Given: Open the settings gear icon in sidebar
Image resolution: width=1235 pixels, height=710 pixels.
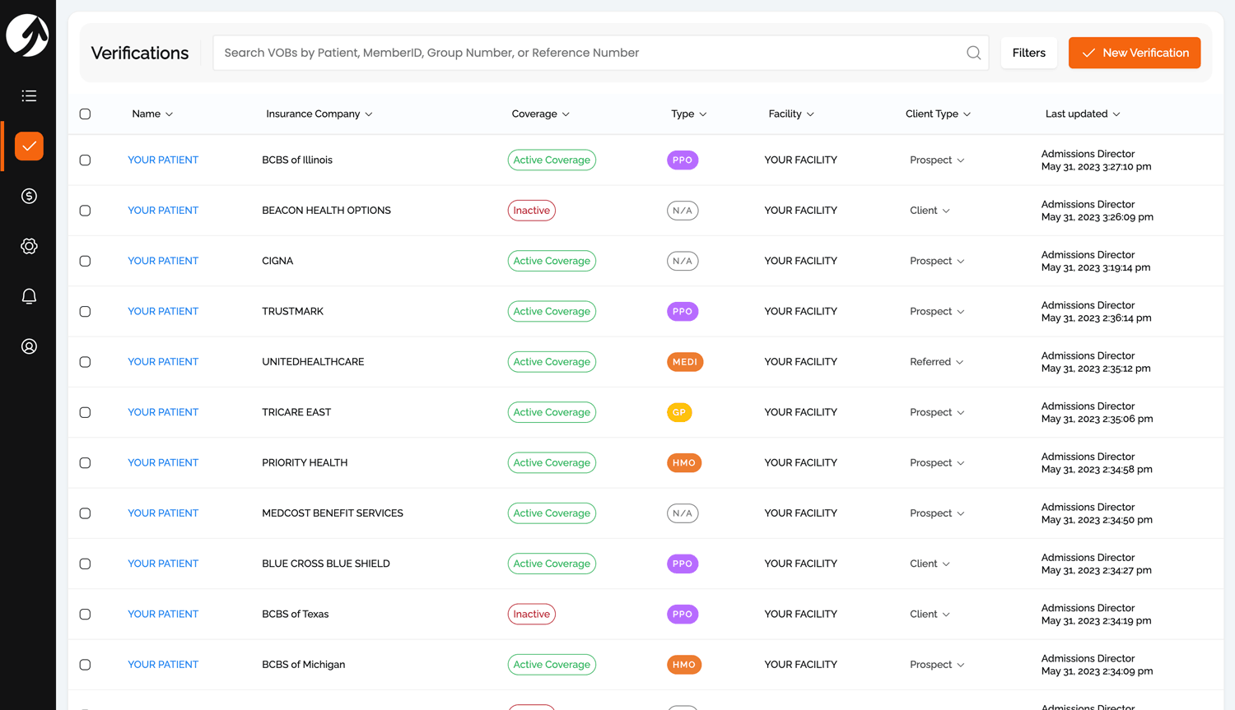Looking at the screenshot, I should [29, 246].
